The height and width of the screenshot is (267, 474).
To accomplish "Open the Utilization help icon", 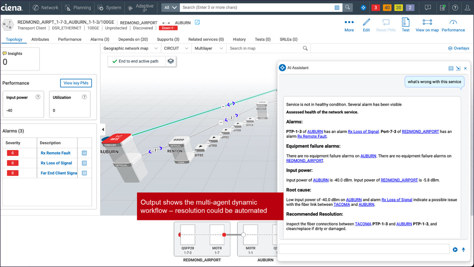I will coord(84,97).
